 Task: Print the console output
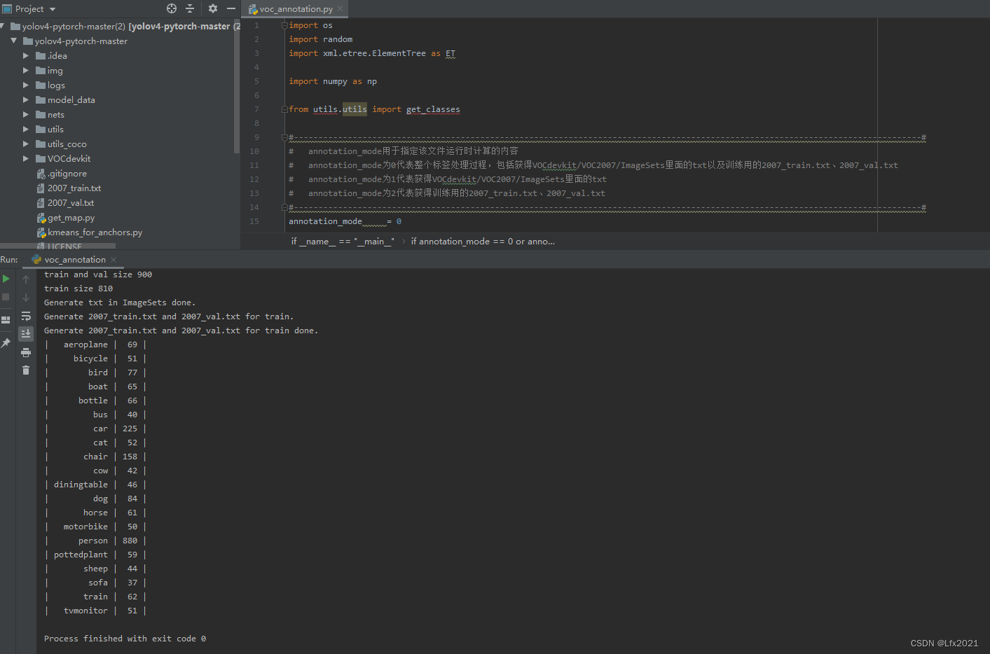tap(26, 352)
